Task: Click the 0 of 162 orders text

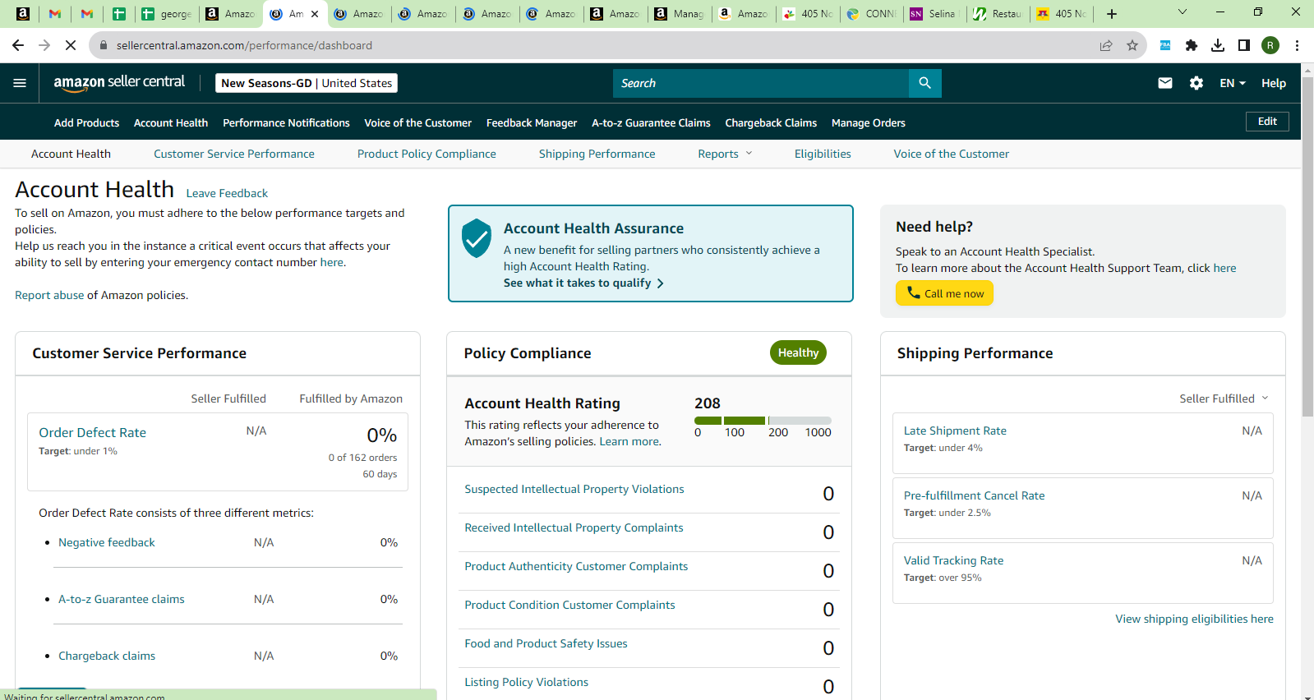Action: pos(362,458)
